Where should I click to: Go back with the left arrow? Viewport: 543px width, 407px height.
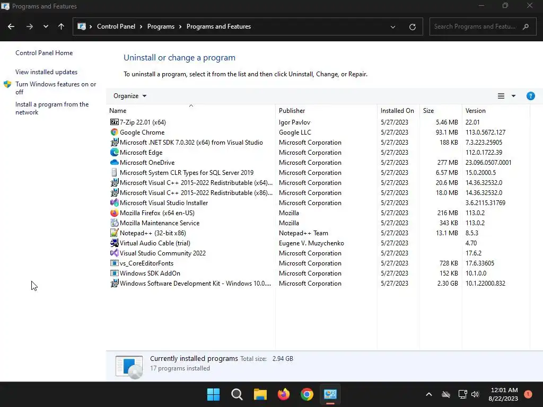click(x=11, y=26)
